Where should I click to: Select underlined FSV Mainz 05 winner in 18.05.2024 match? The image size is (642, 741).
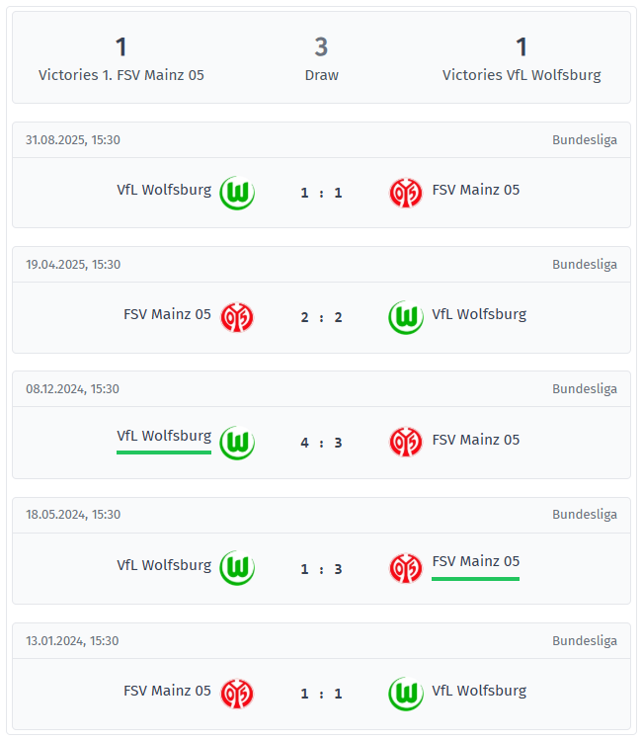[x=475, y=561]
